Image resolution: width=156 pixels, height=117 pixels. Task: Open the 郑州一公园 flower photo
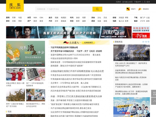click(16, 95)
